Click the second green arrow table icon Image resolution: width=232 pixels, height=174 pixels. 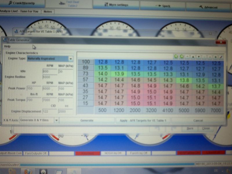182,57
